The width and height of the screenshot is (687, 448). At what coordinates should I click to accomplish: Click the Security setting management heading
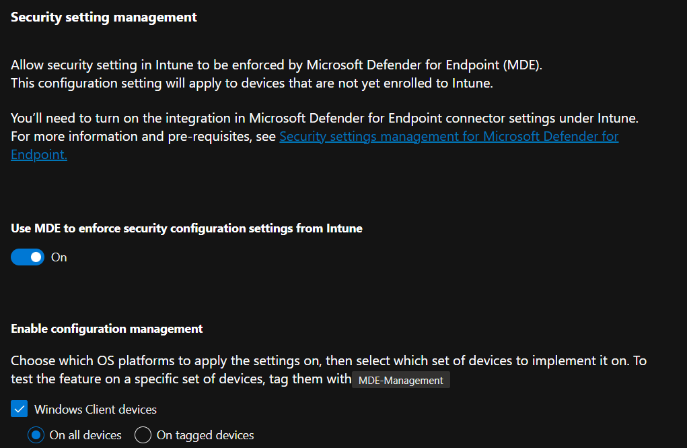pyautogui.click(x=104, y=17)
